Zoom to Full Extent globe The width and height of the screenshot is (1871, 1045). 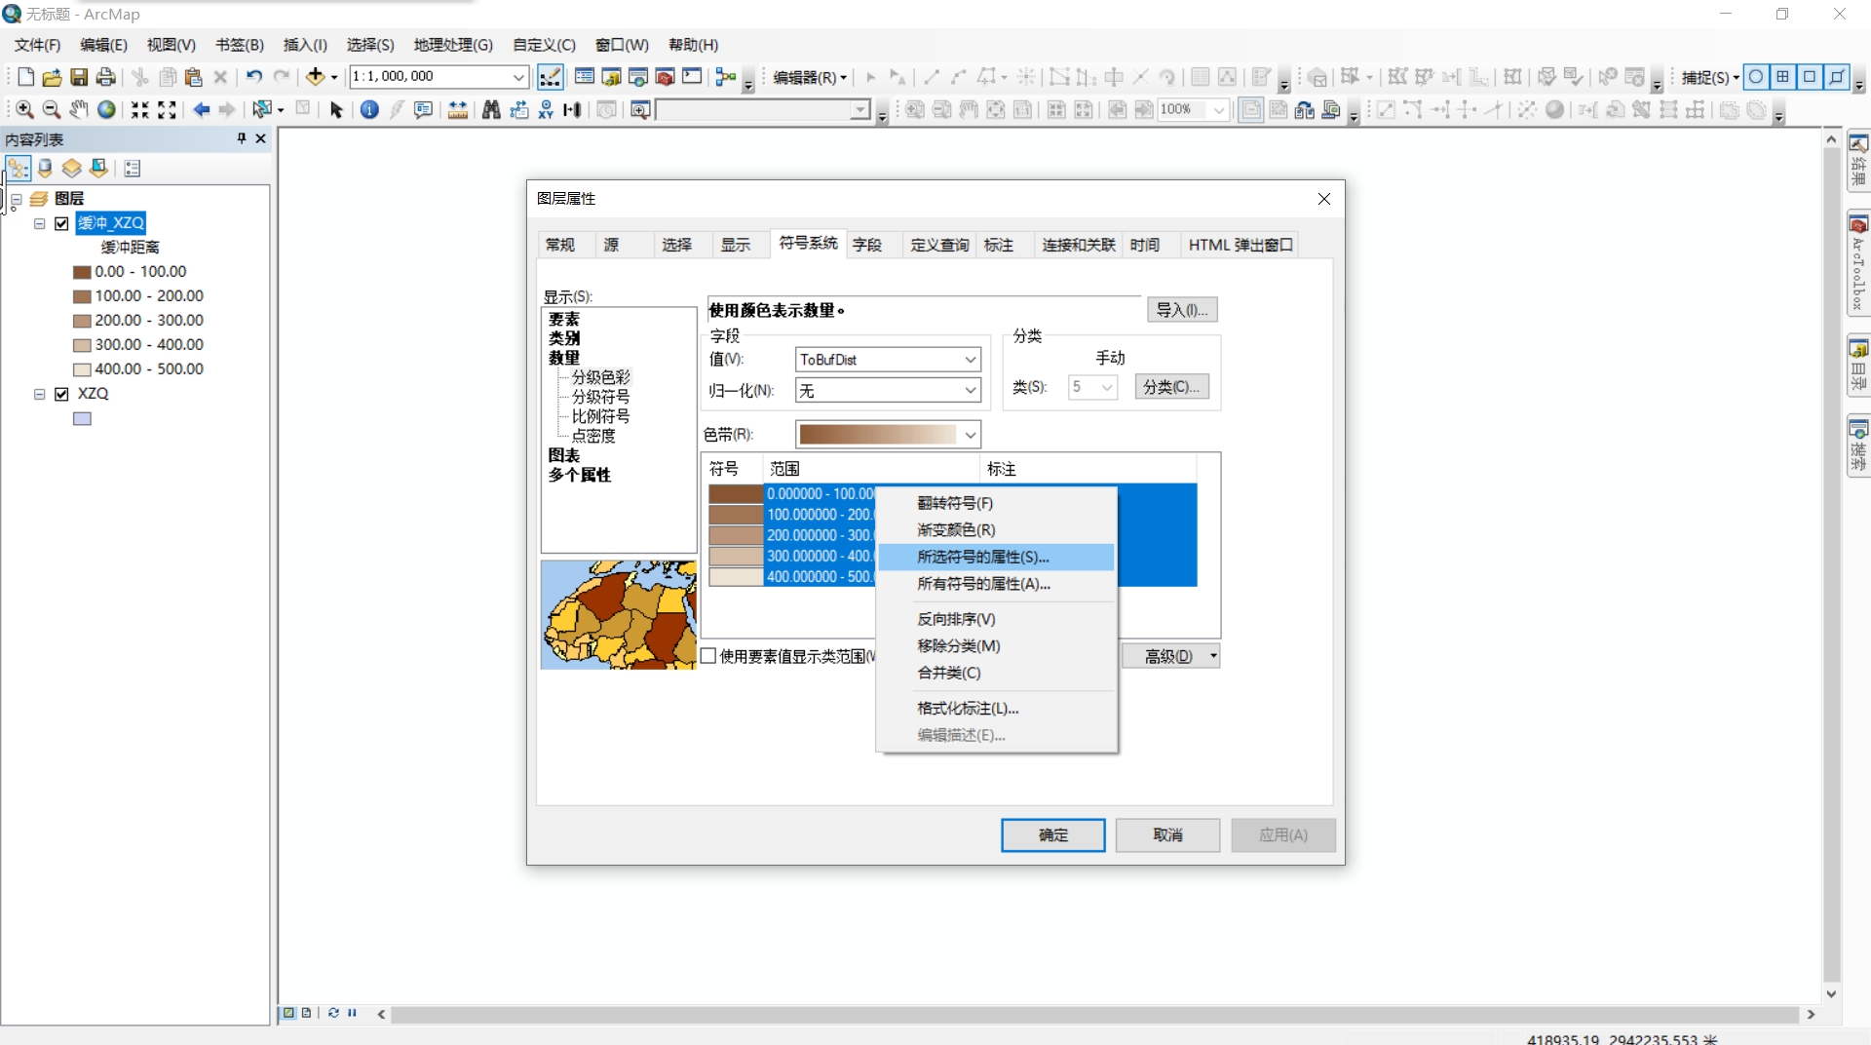click(106, 110)
